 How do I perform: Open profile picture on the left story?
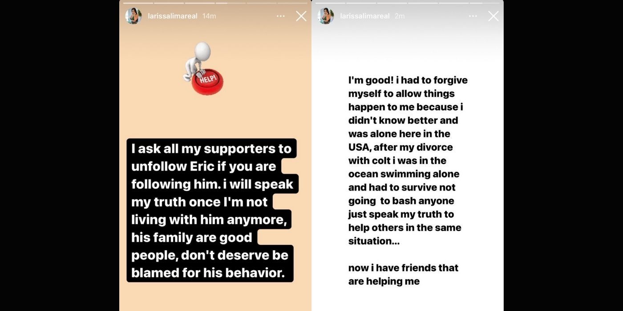[133, 16]
